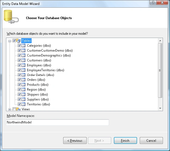Click the Finish button

(x=125, y=140)
